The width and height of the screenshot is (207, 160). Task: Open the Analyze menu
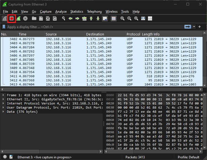coord(61,12)
